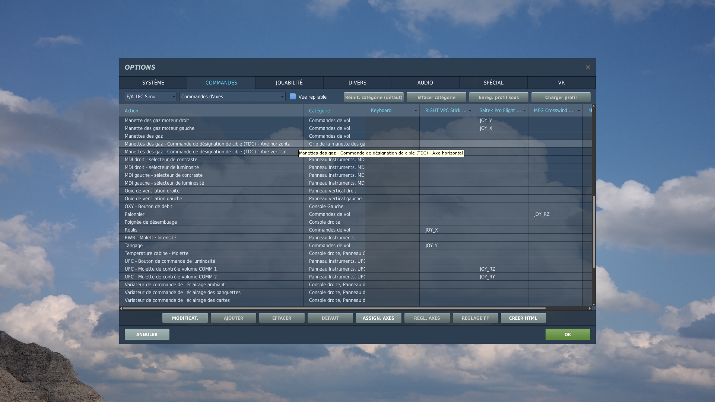715x402 pixels.
Task: Select Ouïe de ventilation gauche row
Action: pos(355,198)
